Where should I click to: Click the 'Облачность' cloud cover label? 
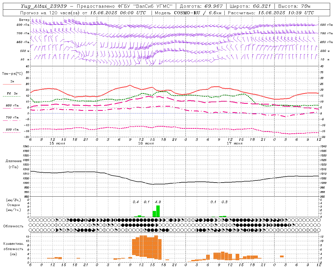(x=13, y=226)
